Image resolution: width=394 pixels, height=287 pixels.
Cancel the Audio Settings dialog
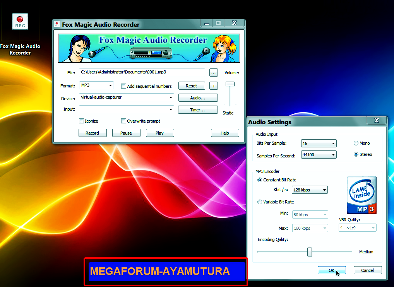368,270
